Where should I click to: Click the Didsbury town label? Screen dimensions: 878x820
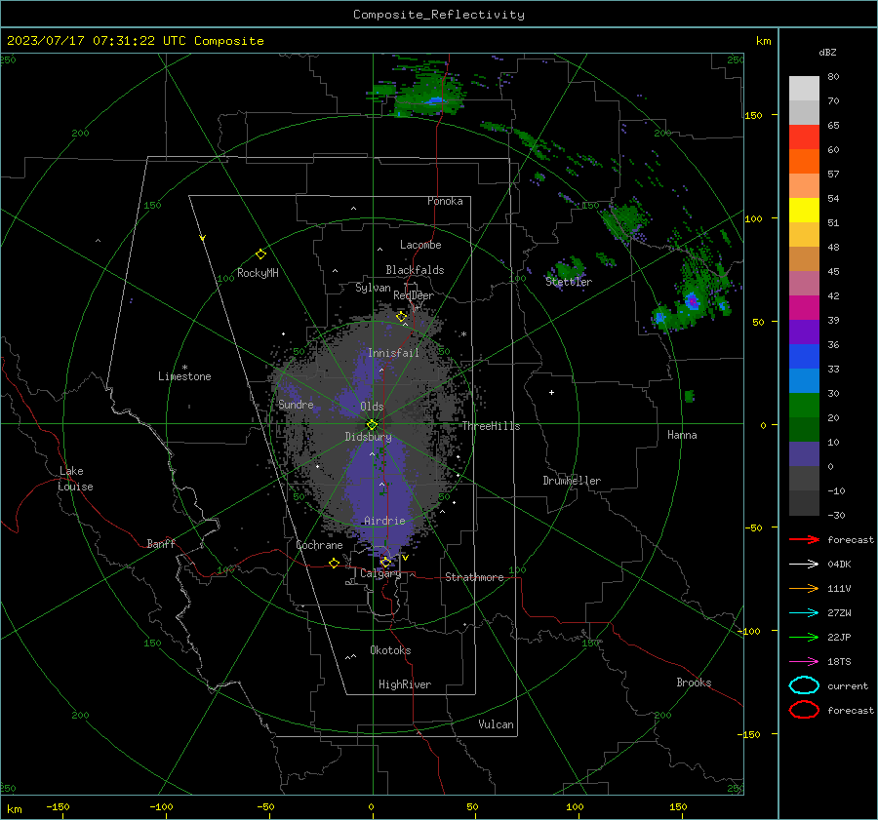368,437
